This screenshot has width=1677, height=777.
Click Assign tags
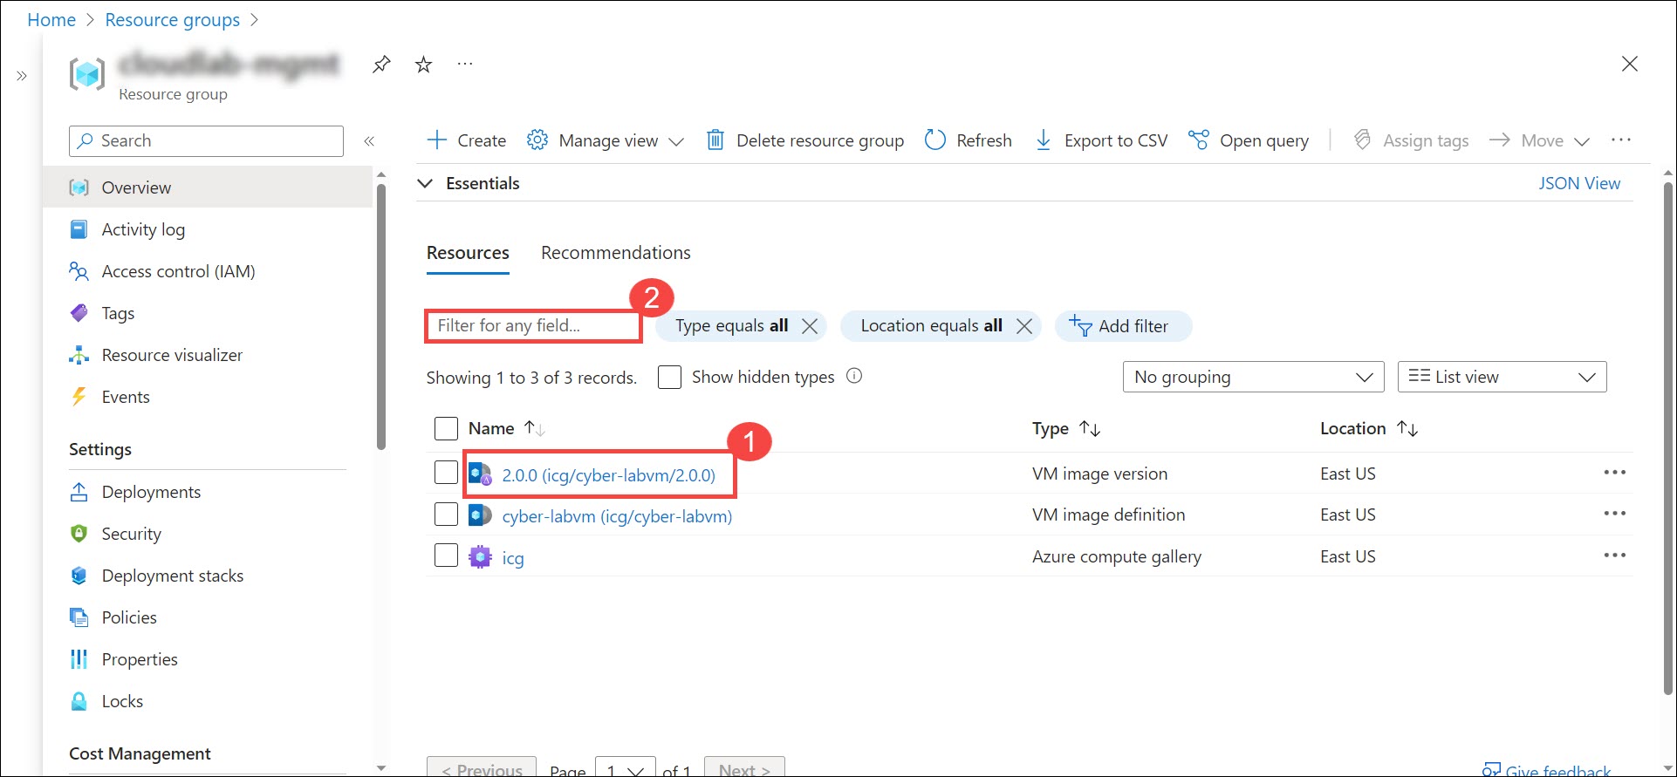1411,140
